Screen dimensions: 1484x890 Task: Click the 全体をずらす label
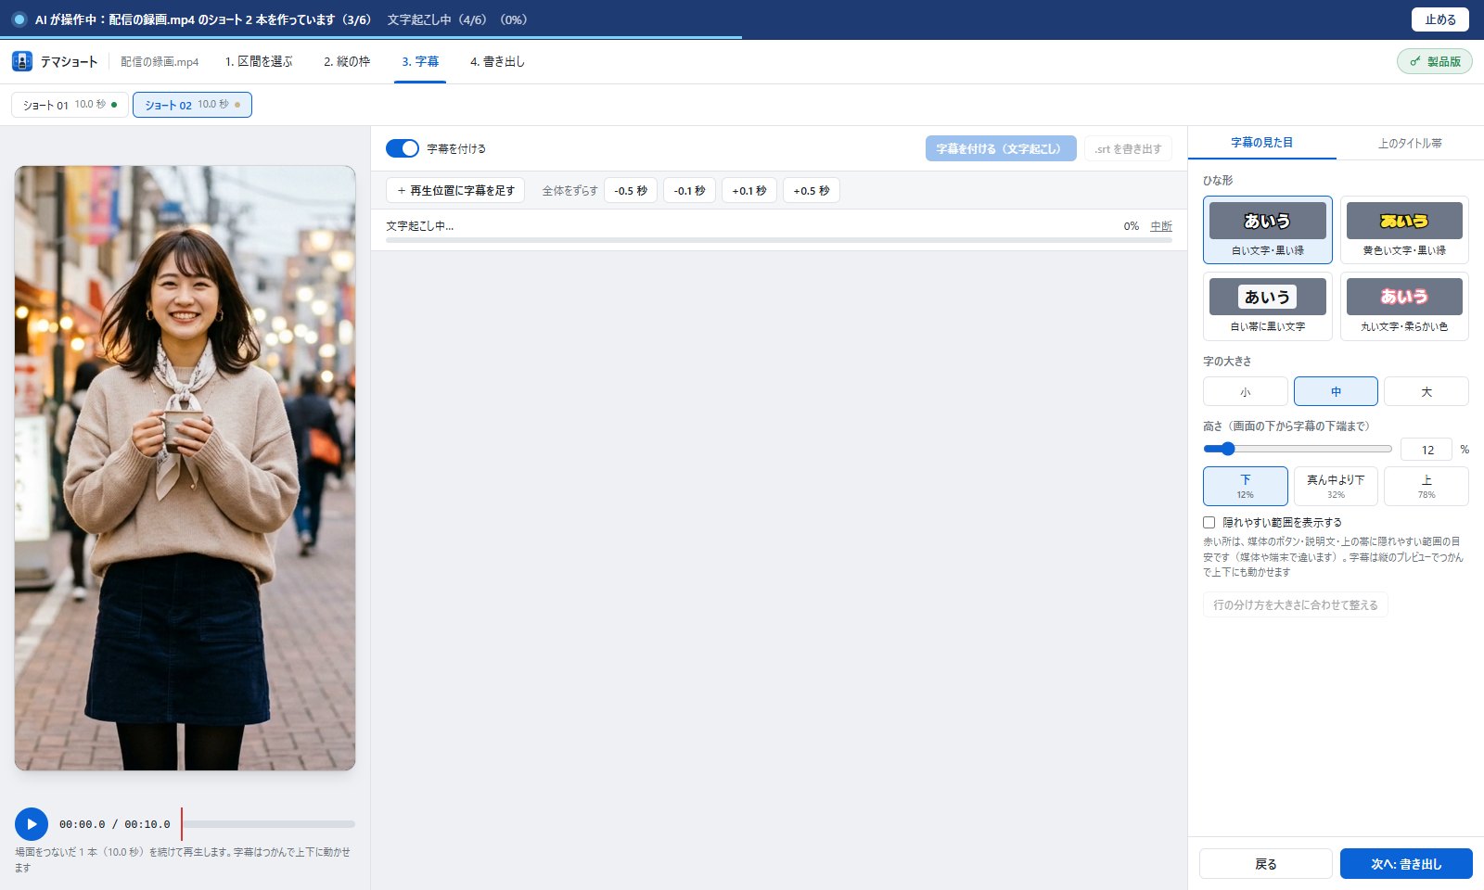[569, 191]
